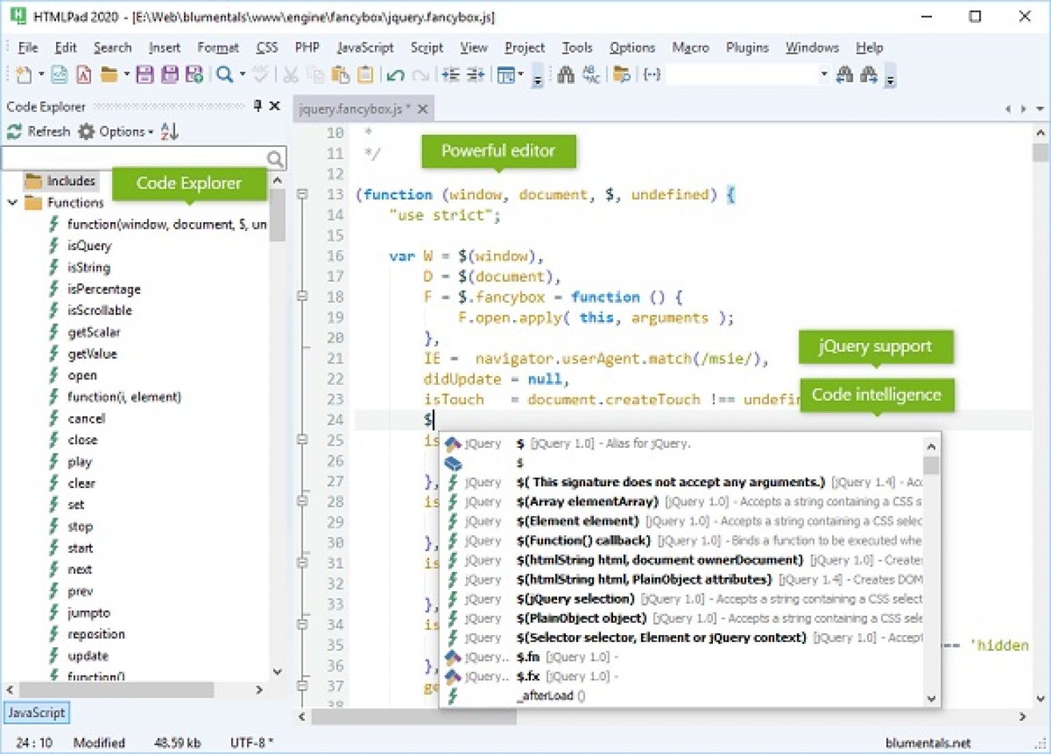Click Refresh in Code Explorer
1051x754 pixels.
(39, 131)
